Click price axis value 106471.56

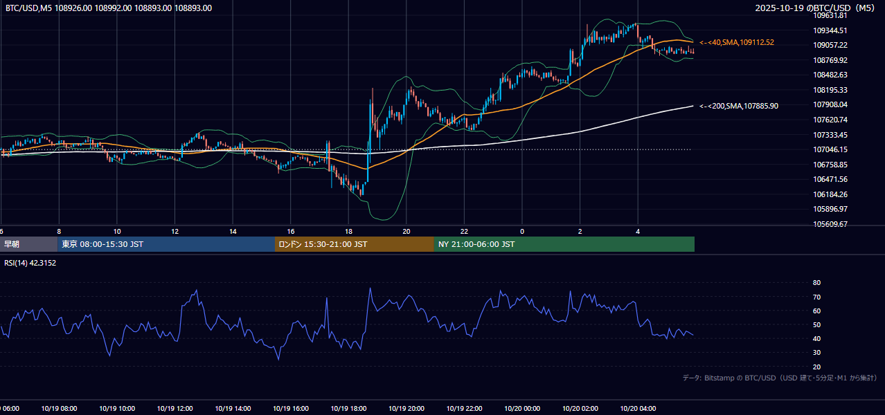click(x=830, y=179)
